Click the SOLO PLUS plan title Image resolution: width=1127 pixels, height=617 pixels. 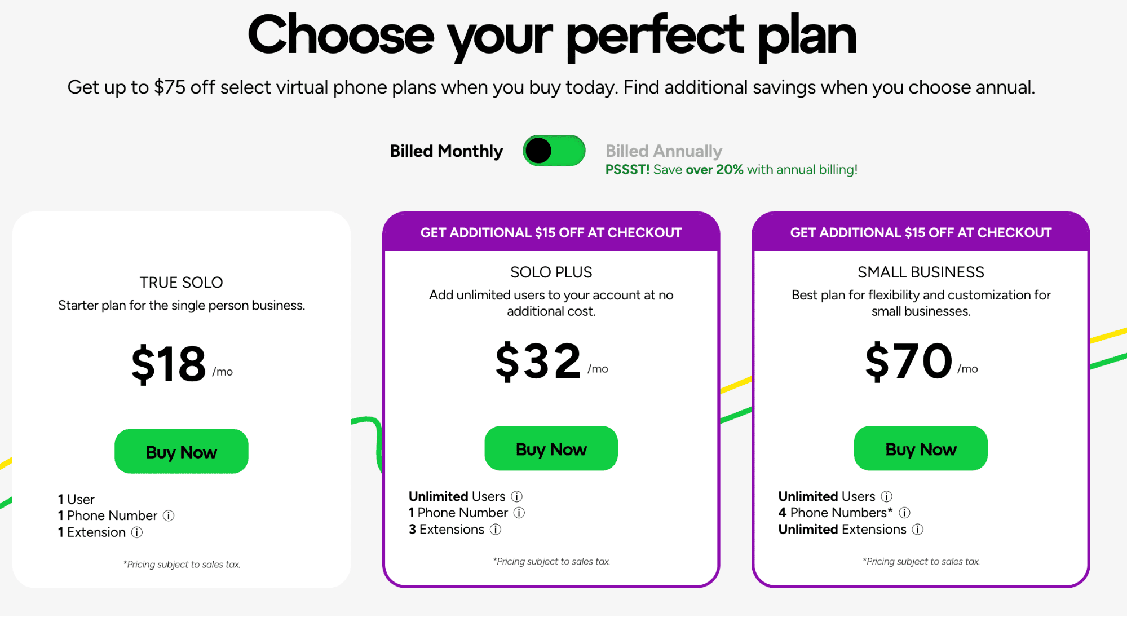[x=551, y=272]
